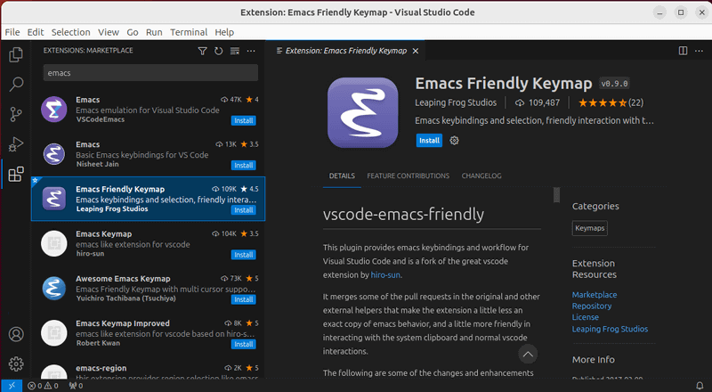Click the scroll-to-top chevron button
The image size is (712, 392).
pos(528,355)
